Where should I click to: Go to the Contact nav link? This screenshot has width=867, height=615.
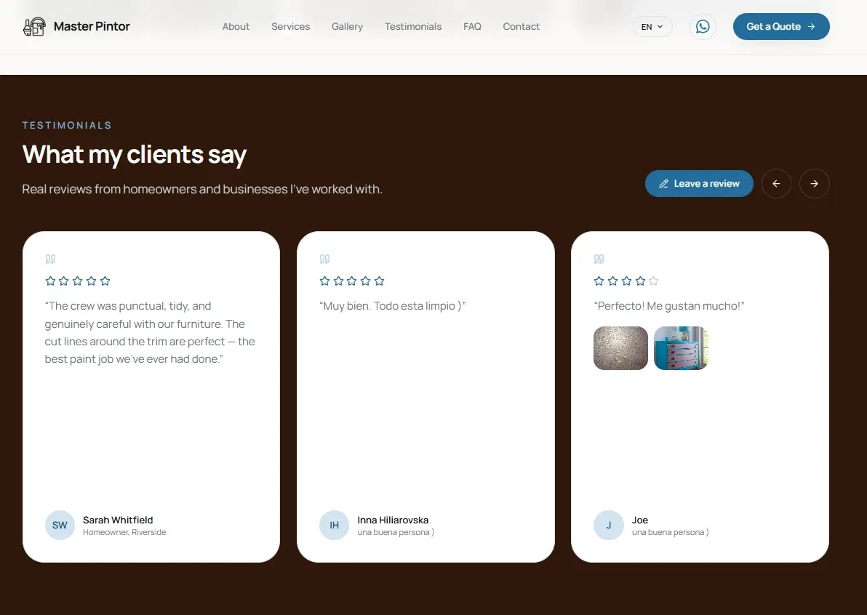[x=521, y=26]
